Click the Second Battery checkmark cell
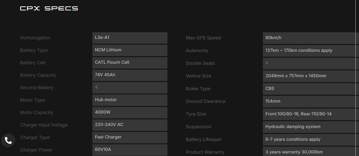The width and height of the screenshot is (359, 156). pyautogui.click(x=130, y=88)
